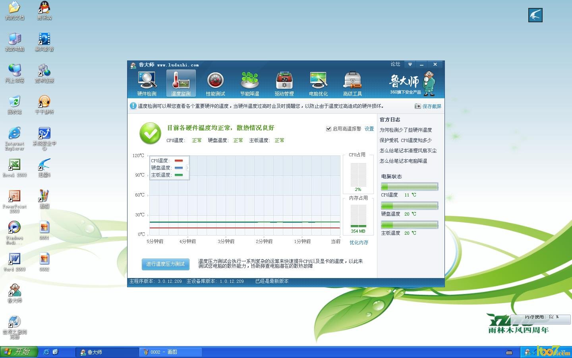Launch Internet Explorer from quick launch bar
This screenshot has height=358, width=572.
click(46, 352)
